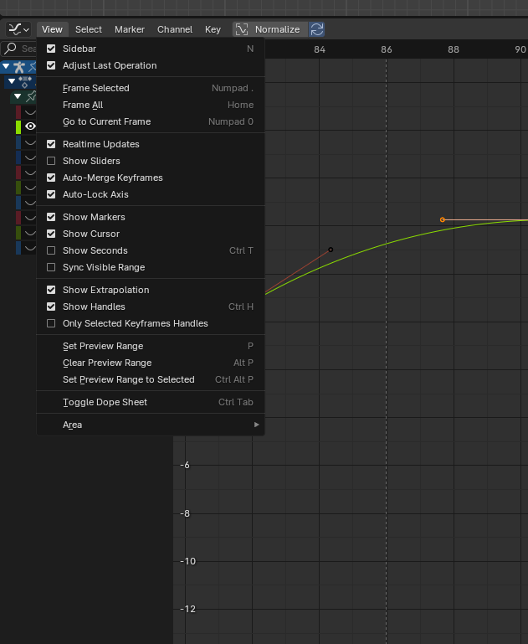
Task: Click the bottommost blue channel color swatch
Action: click(x=18, y=248)
